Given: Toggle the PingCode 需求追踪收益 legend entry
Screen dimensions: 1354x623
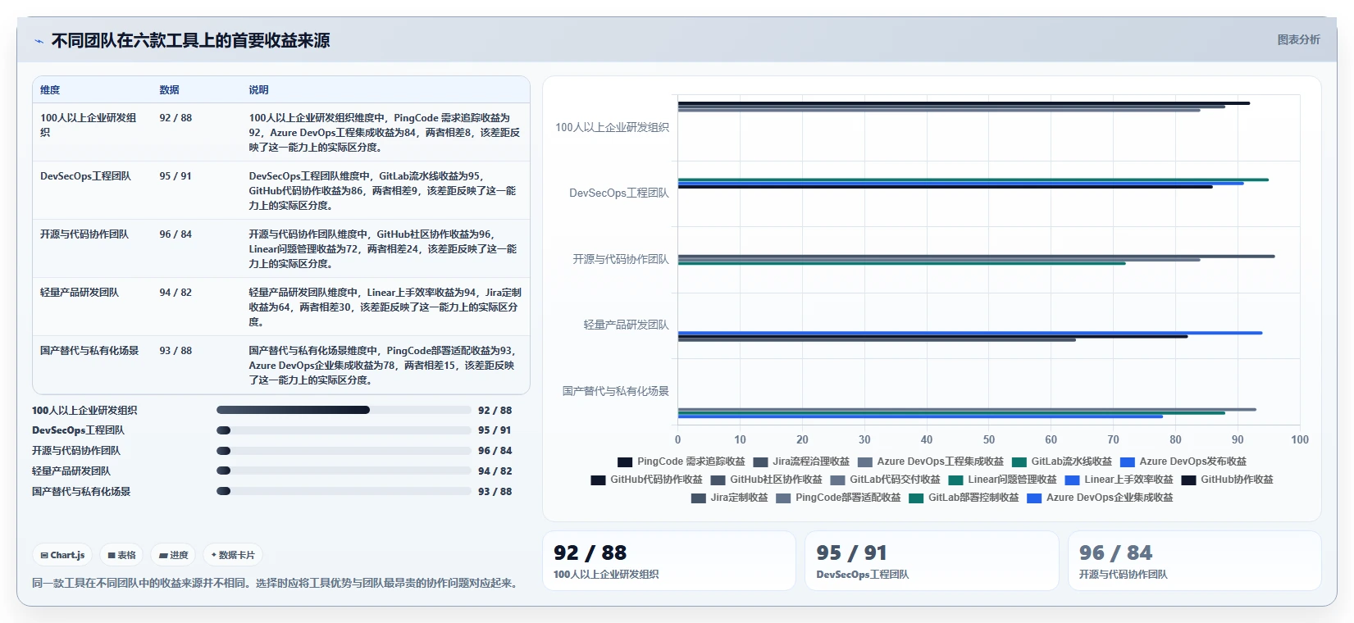Looking at the screenshot, I should coord(682,462).
